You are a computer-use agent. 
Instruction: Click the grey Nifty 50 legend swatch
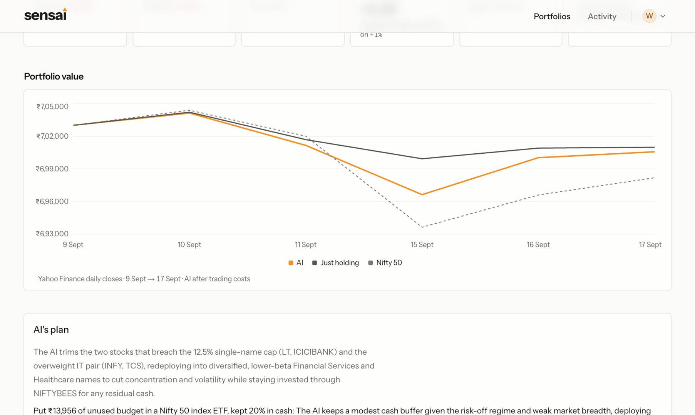click(370, 263)
